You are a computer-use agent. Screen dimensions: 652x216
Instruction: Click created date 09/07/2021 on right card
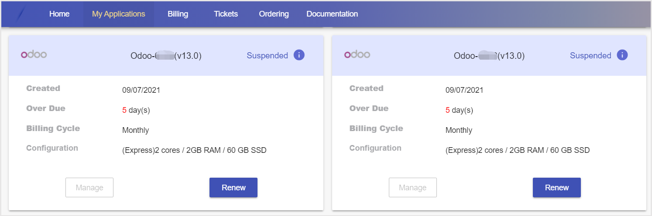pos(464,91)
